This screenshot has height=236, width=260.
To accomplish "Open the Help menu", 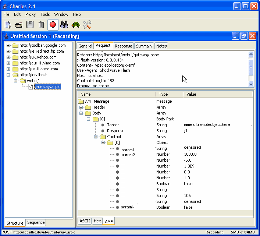I will coord(77,14).
